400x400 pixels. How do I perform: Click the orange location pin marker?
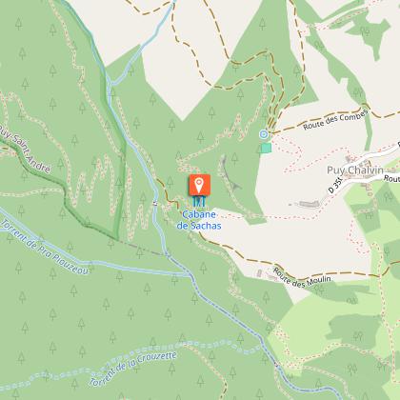[199, 185]
